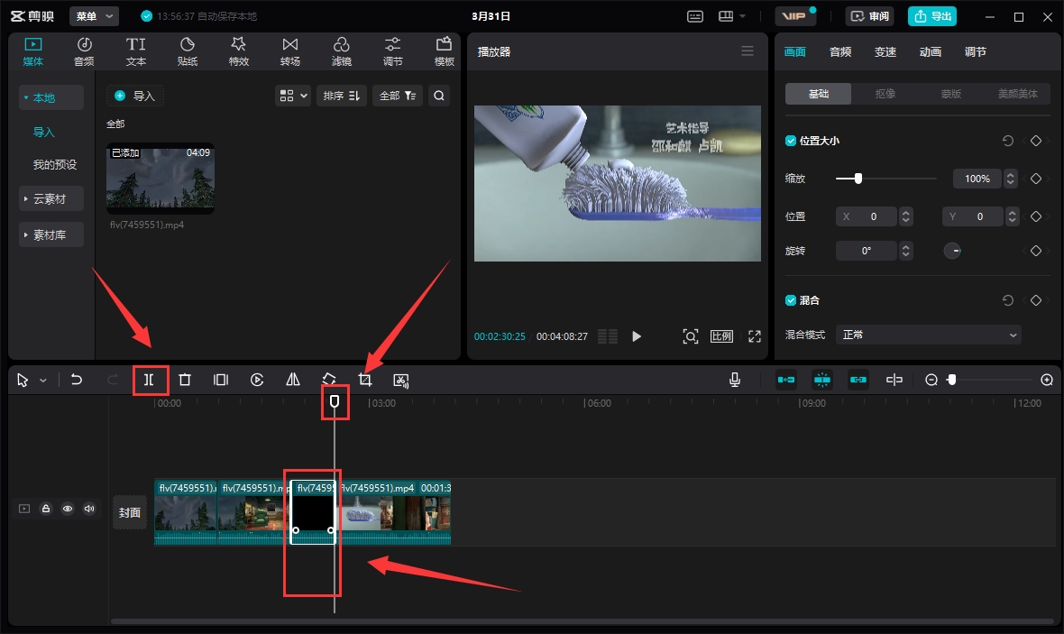The image size is (1064, 634).
Task: Open the 文本 text tab
Action: (x=136, y=51)
